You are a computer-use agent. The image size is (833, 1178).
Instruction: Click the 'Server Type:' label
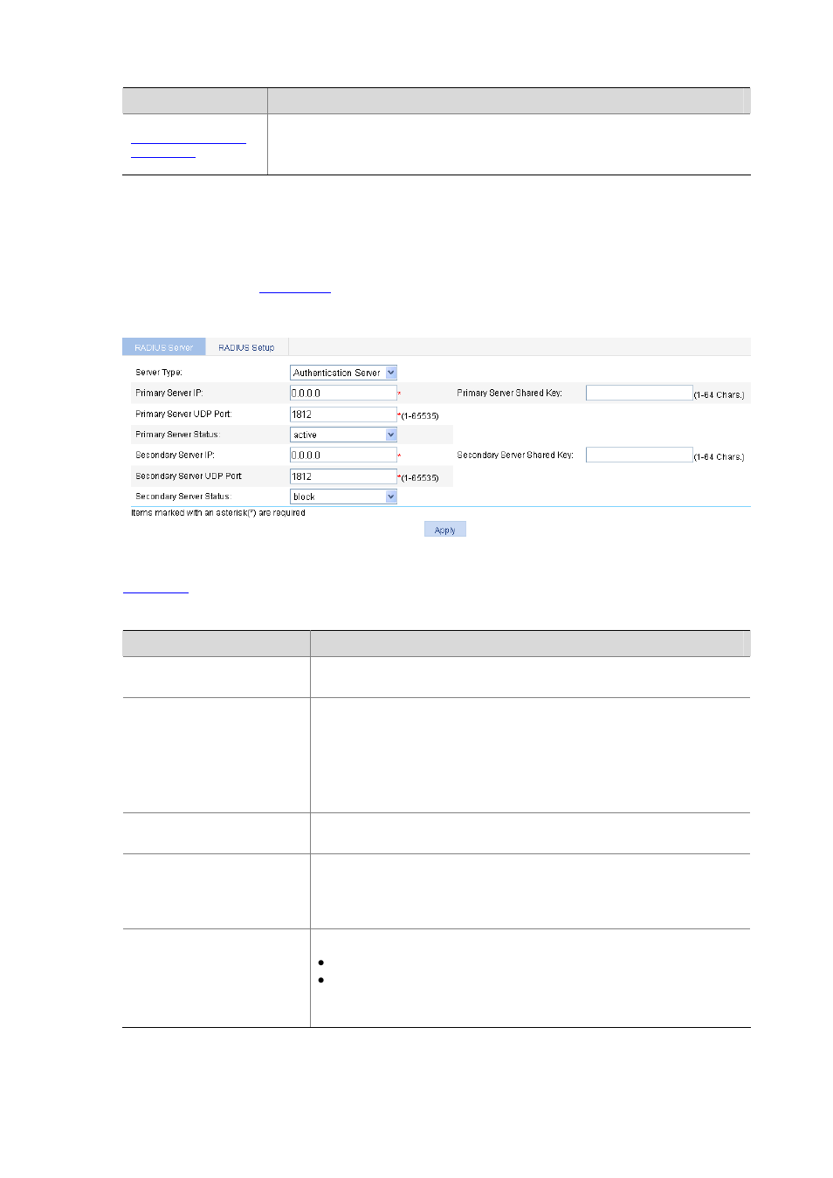pyautogui.click(x=159, y=373)
